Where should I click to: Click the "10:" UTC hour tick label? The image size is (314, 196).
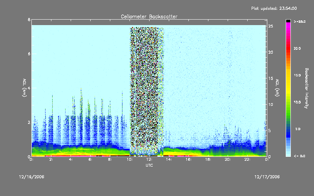tap(130, 160)
